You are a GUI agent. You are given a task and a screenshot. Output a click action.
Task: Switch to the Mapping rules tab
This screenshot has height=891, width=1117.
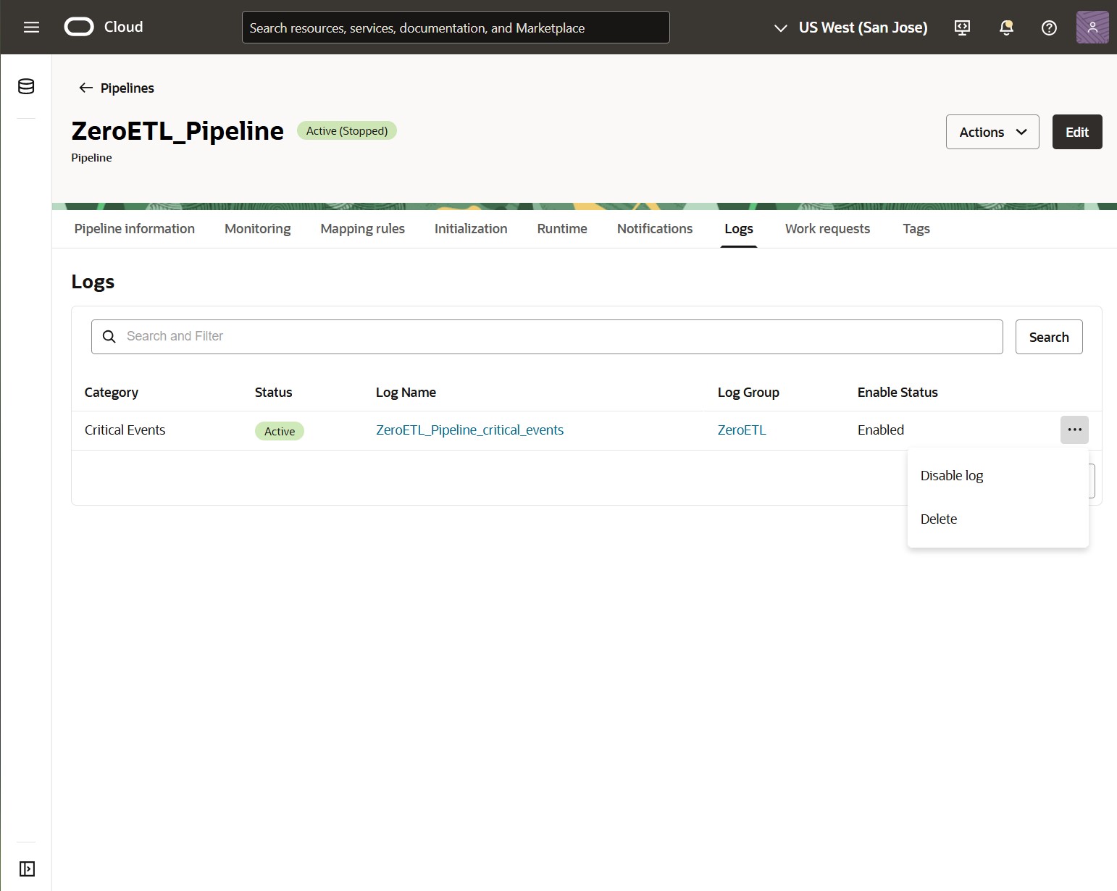[x=362, y=228]
